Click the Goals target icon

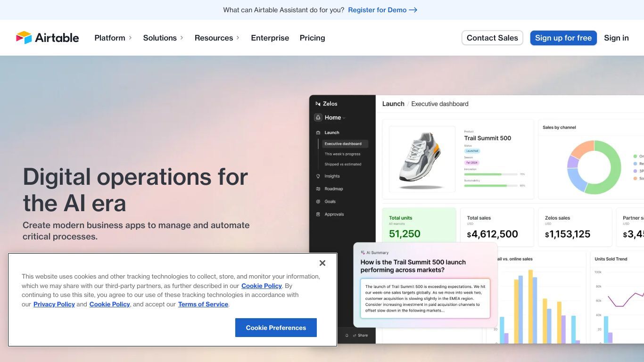pos(318,201)
